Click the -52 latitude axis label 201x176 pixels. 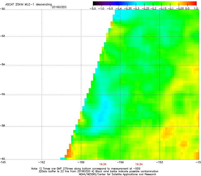(2, 36)
